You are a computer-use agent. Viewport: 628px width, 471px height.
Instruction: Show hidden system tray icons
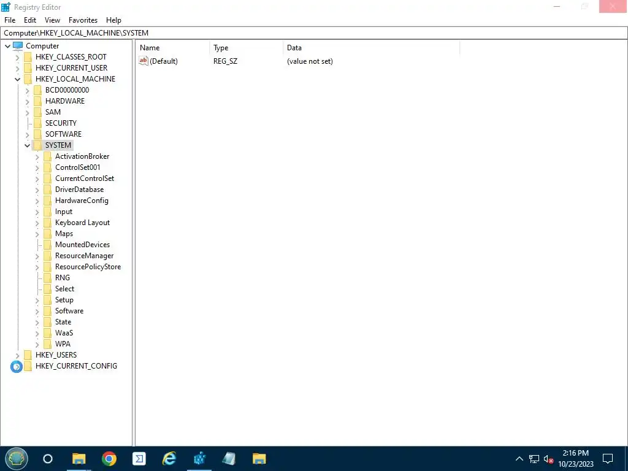point(519,459)
